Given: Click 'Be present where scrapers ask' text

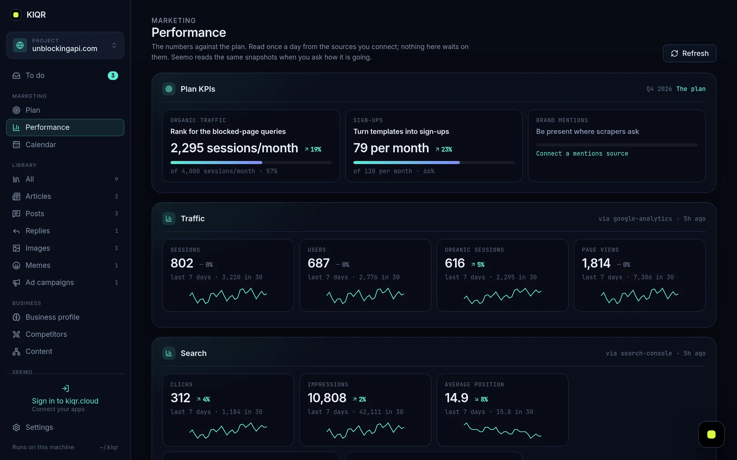Looking at the screenshot, I should (x=587, y=132).
